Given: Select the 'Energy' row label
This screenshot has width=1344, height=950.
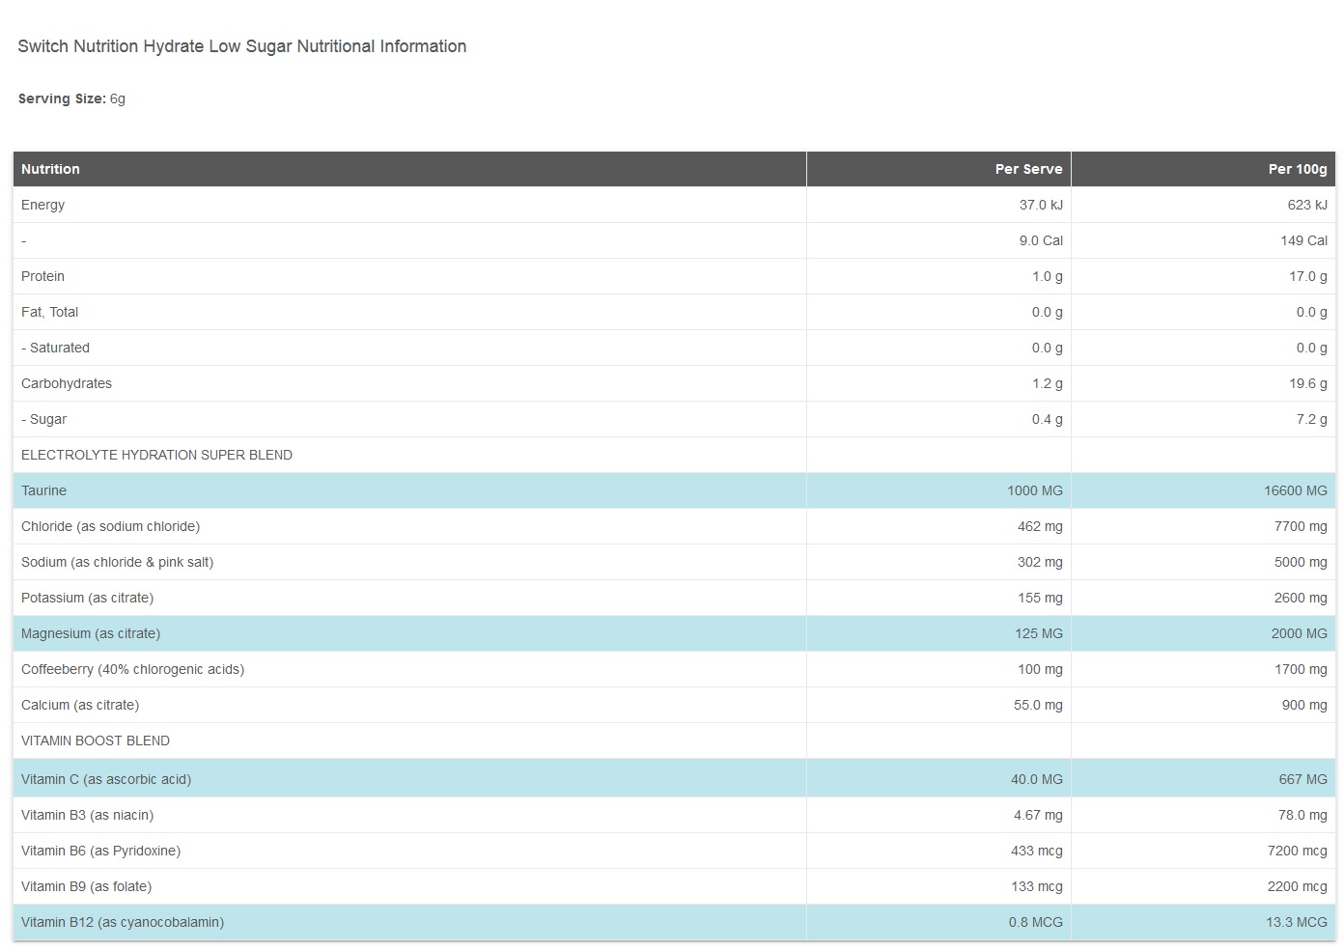Looking at the screenshot, I should pos(43,205).
